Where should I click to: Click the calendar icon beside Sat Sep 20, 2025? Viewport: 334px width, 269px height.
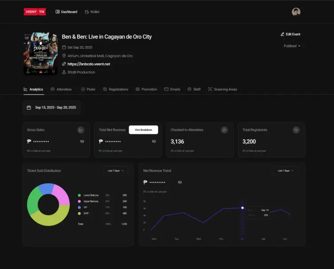(x=64, y=47)
